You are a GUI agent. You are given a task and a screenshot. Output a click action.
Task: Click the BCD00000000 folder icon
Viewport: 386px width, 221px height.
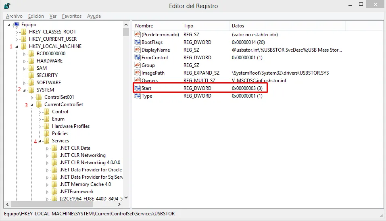click(31, 53)
